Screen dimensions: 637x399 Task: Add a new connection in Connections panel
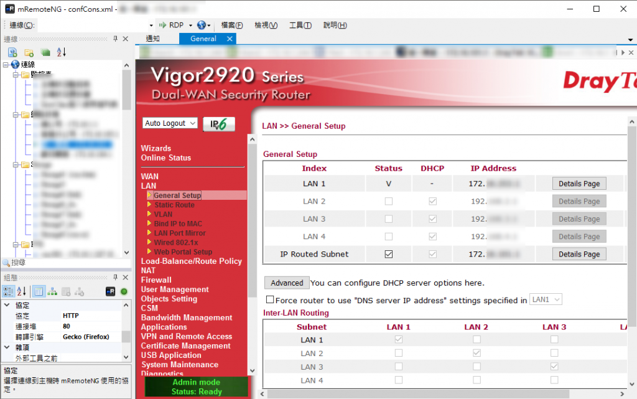12,52
